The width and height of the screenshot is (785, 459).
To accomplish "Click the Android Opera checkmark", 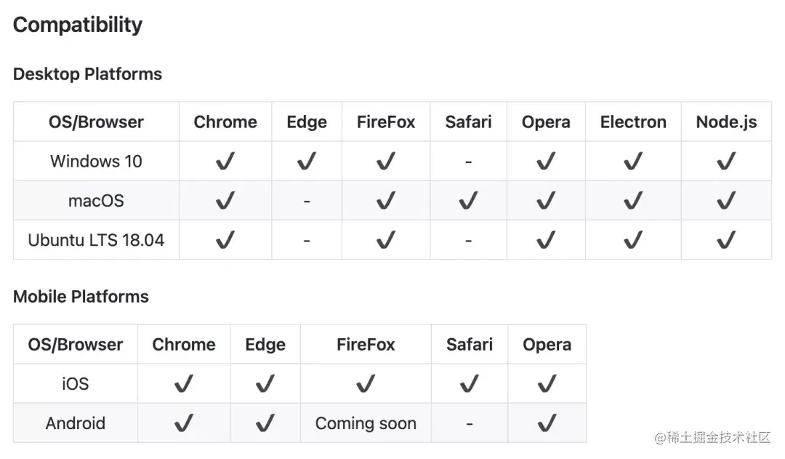I will tap(547, 423).
